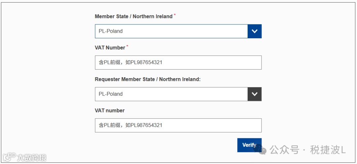Select PL-Poland text in the Requester state field
Screen dimensions: 357x164
(x=110, y=94)
